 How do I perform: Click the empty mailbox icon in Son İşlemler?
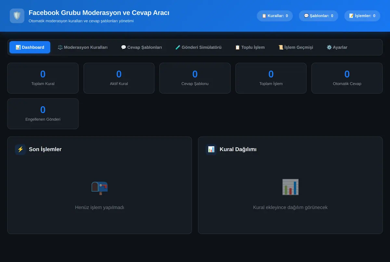pos(99,187)
